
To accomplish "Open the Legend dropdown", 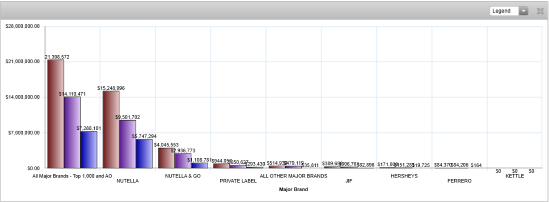I will (x=509, y=11).
